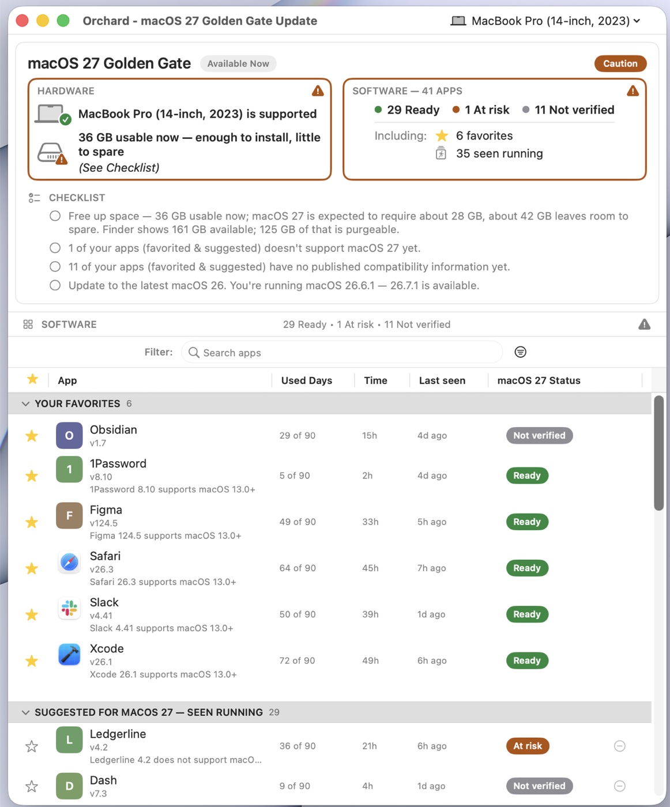Click the 6 favorites text
Viewport: 670px width, 807px height.
pyautogui.click(x=484, y=135)
